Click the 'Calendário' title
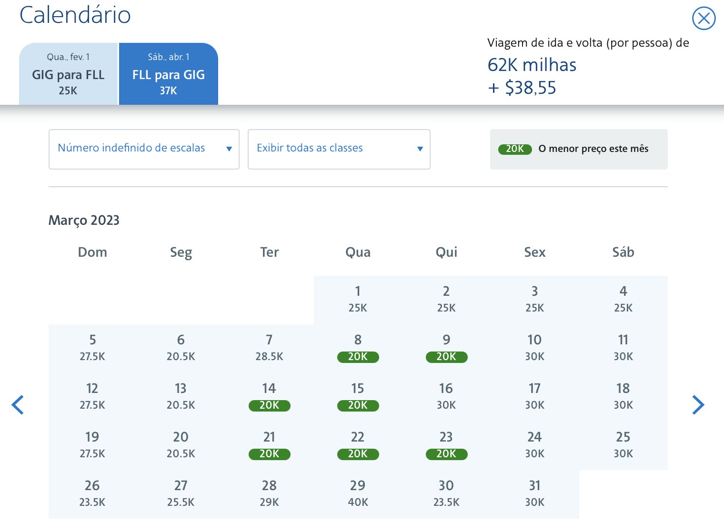724x523 pixels. pyautogui.click(x=75, y=15)
